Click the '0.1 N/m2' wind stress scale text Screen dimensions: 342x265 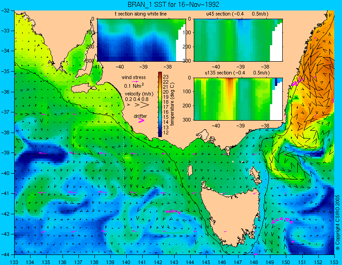134,85
